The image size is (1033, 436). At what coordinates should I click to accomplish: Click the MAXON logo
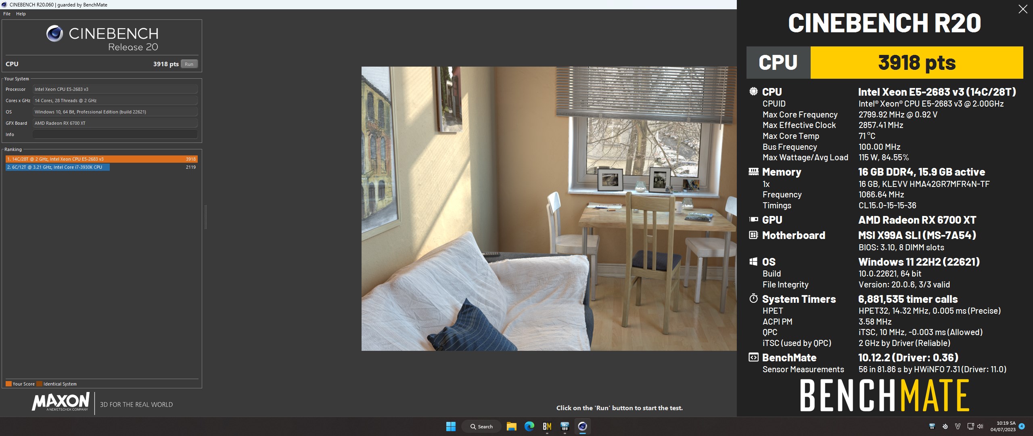click(x=61, y=402)
